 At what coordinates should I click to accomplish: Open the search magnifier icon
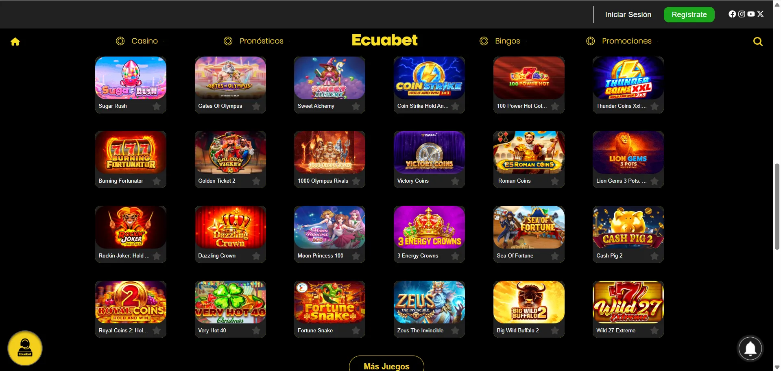[x=758, y=41]
